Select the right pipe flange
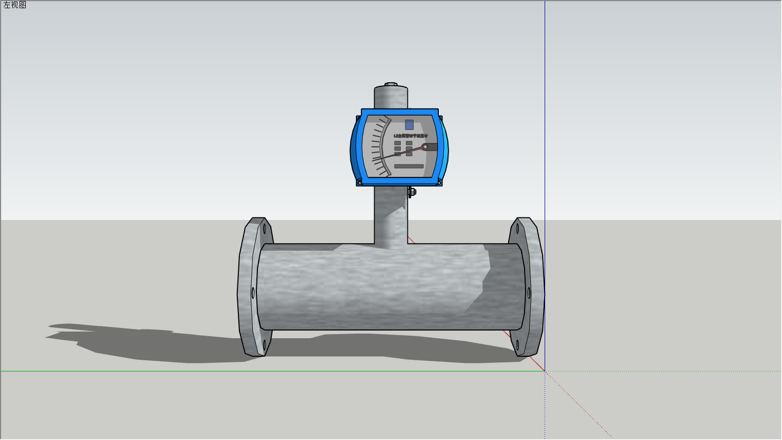Screen dimensions: 782x440 click(527, 287)
